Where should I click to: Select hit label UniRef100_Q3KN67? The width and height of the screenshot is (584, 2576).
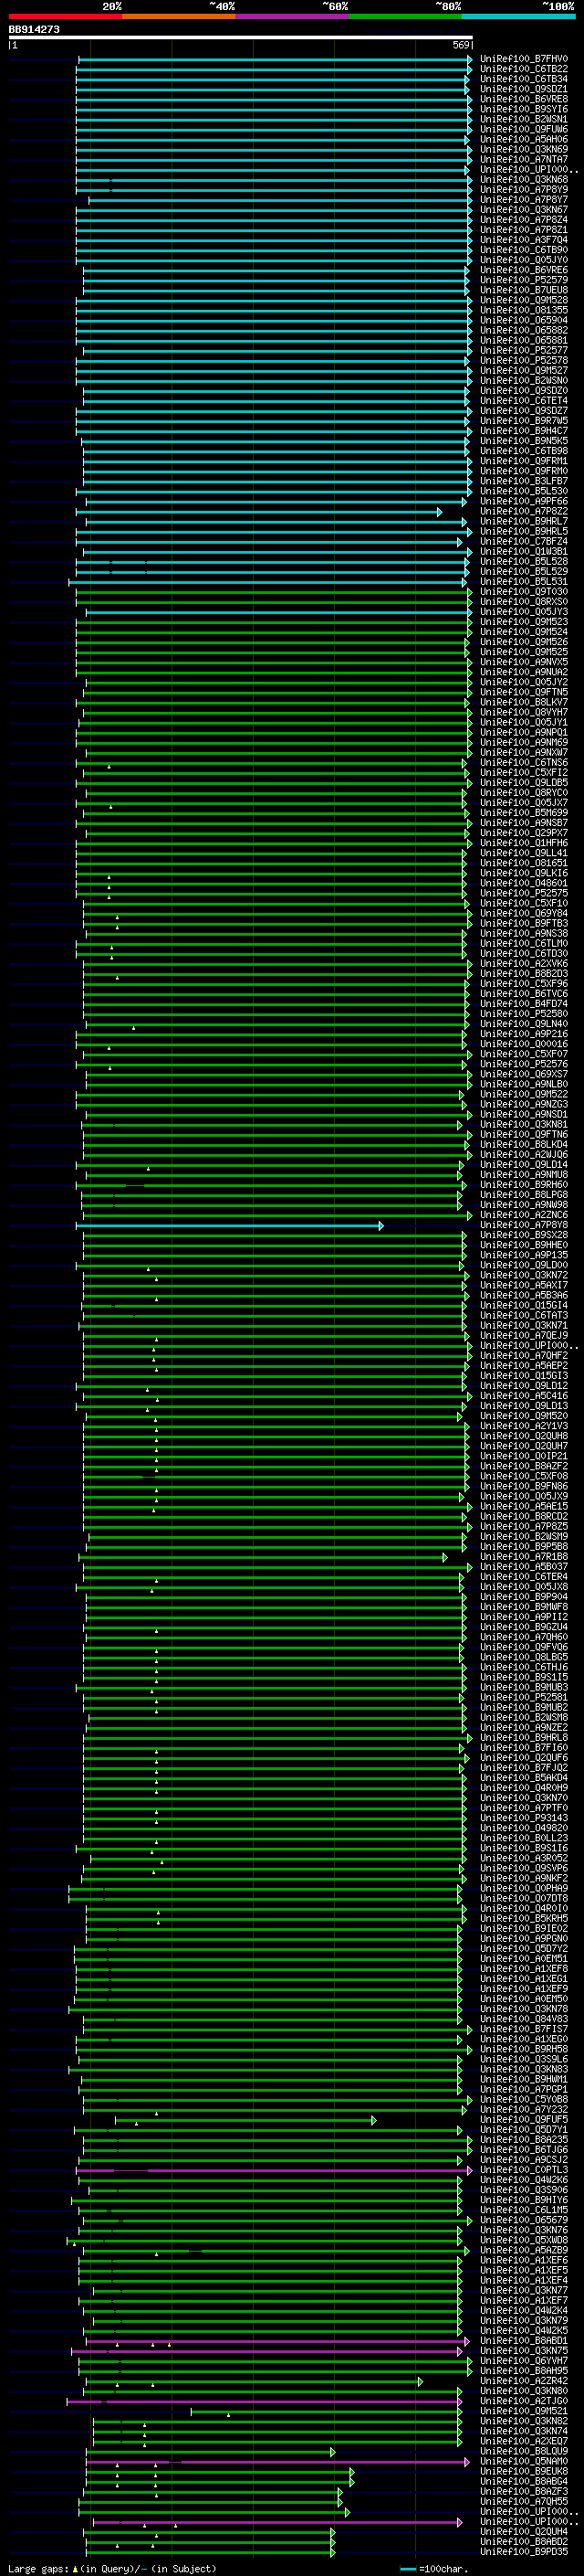pyautogui.click(x=524, y=210)
